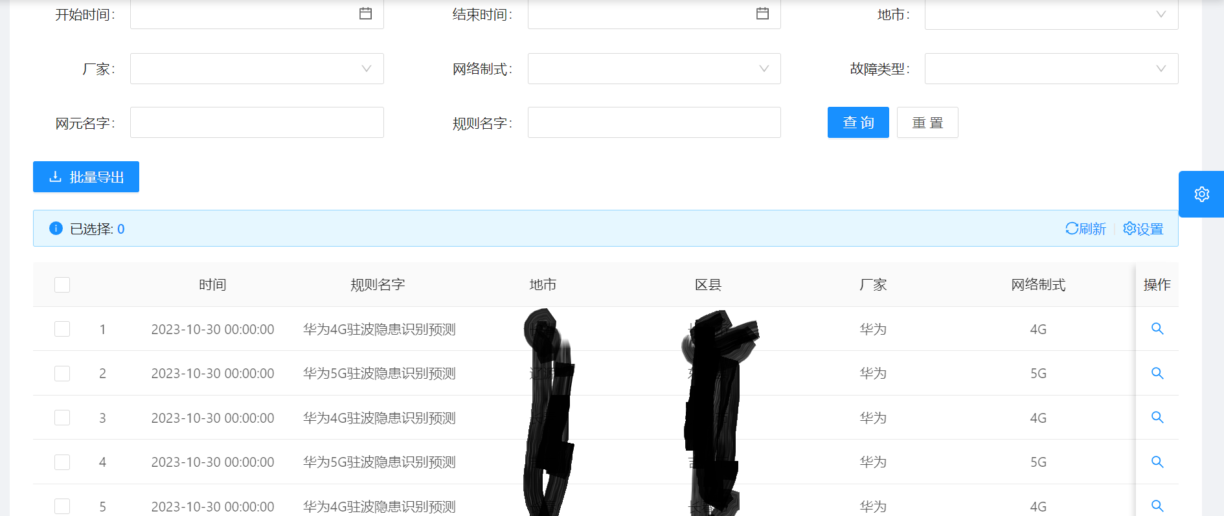Click the info icon beside 已选择
This screenshot has width=1224, height=516.
[x=56, y=229]
